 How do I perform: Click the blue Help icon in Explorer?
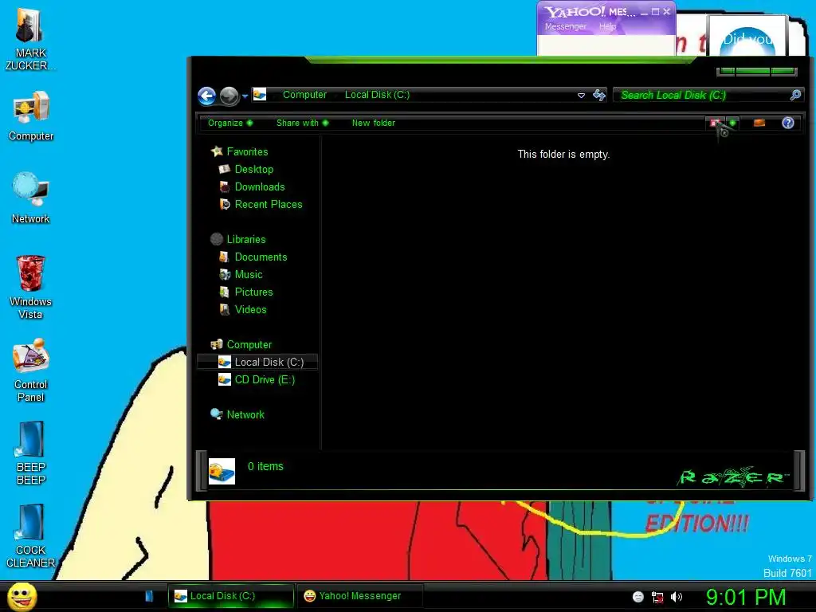click(x=788, y=123)
